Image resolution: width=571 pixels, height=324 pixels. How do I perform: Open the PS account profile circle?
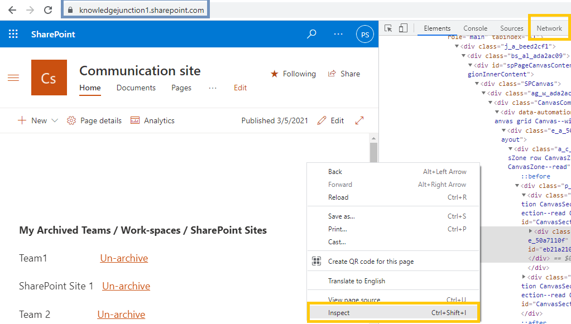pyautogui.click(x=365, y=35)
